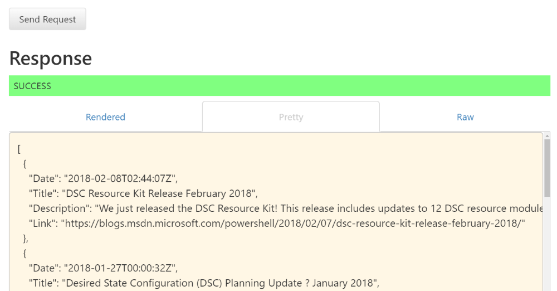557x291 pixels.
Task: Click the first object's closing brace with comma
Action: (26, 238)
